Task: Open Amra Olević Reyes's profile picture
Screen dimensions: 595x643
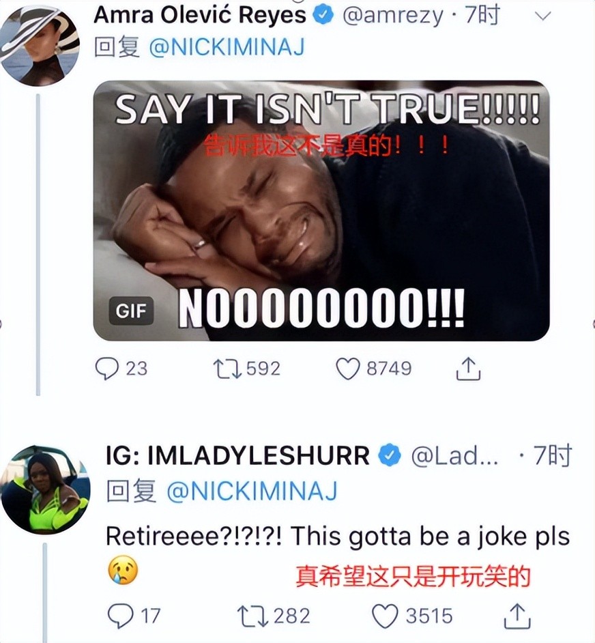Action: tap(40, 46)
